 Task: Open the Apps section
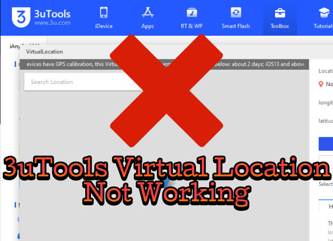coord(148,18)
